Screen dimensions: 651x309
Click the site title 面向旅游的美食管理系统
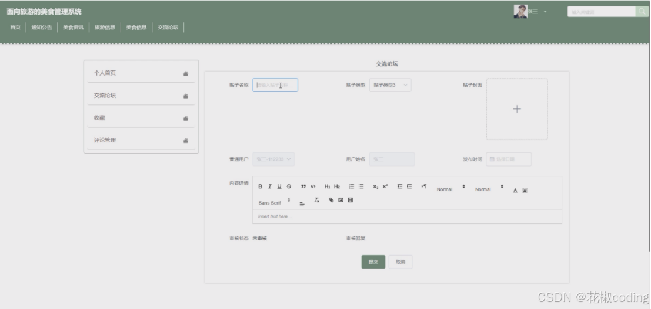(44, 12)
